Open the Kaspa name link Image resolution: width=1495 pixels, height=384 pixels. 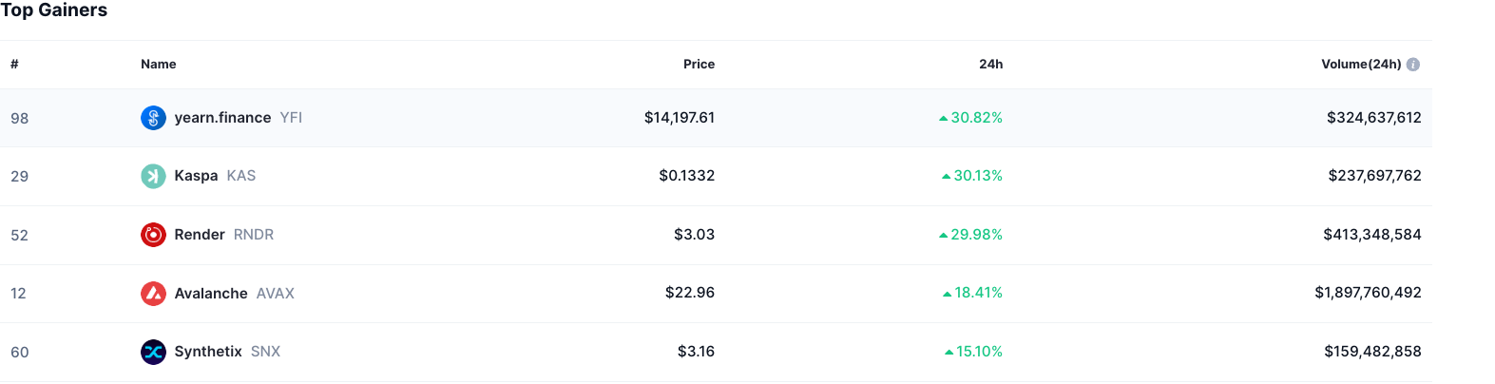pos(196,176)
